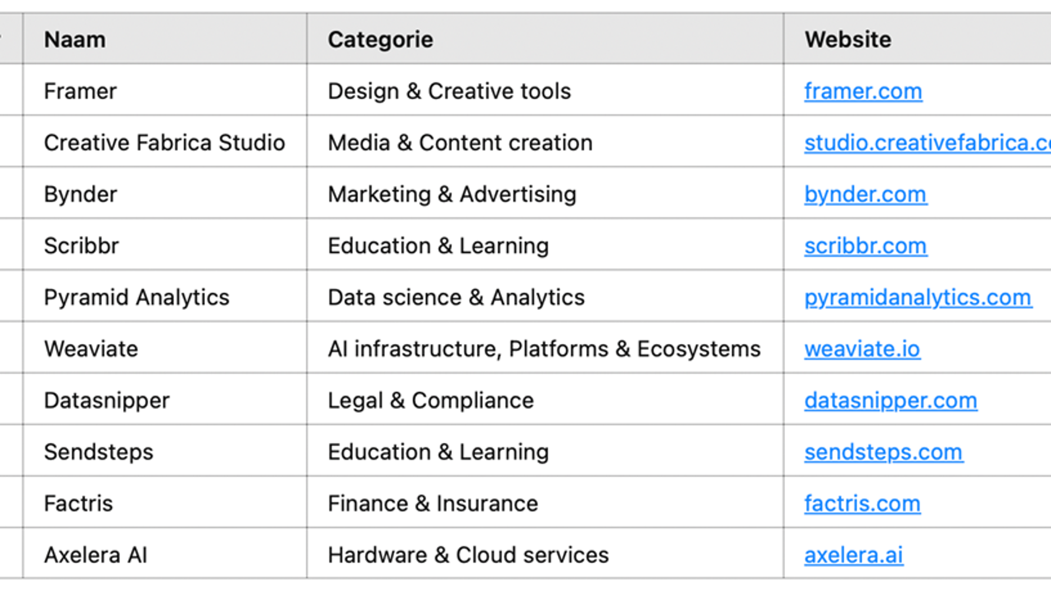1051x591 pixels.
Task: Visit the sendsteps.com link
Action: coord(883,452)
